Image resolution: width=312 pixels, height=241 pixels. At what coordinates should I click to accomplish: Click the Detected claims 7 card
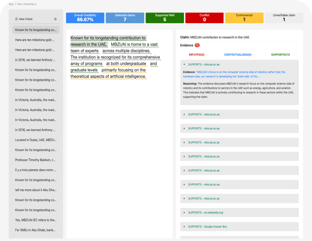125,18
